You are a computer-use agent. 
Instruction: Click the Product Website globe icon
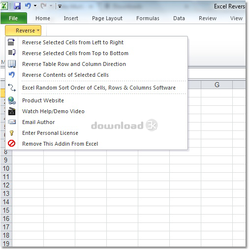tap(12, 100)
